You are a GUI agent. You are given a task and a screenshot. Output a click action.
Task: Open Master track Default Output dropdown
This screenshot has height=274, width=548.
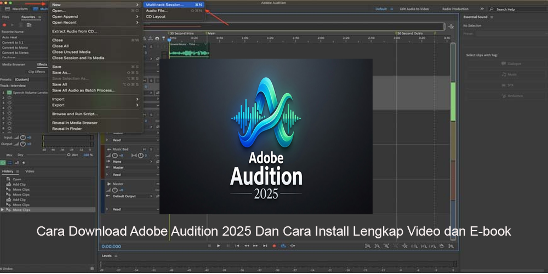coord(133,196)
